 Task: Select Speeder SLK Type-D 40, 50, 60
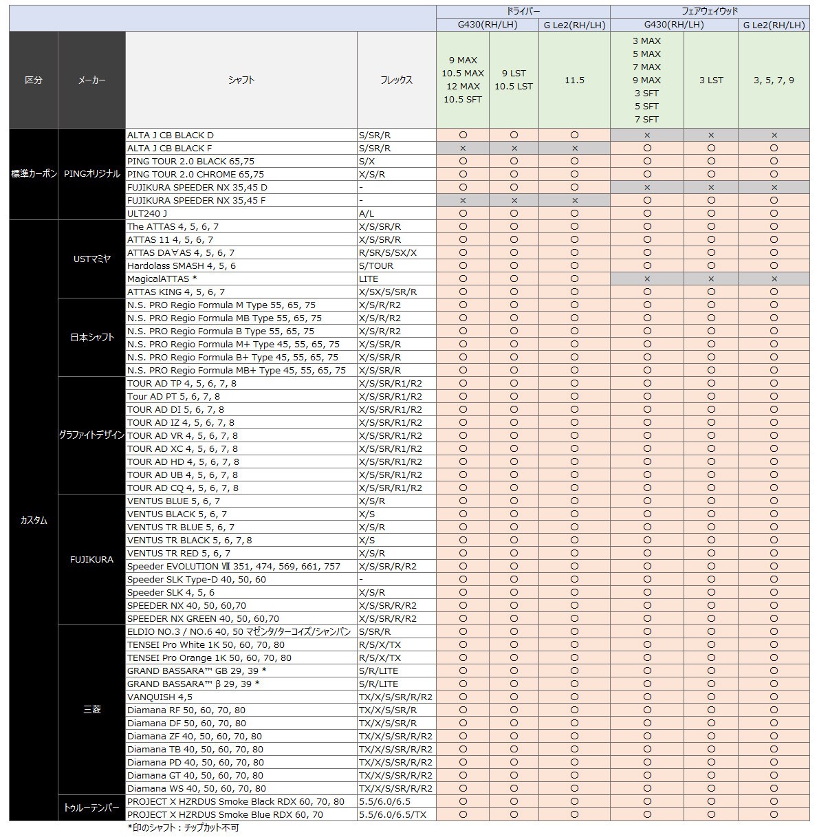[x=197, y=580]
